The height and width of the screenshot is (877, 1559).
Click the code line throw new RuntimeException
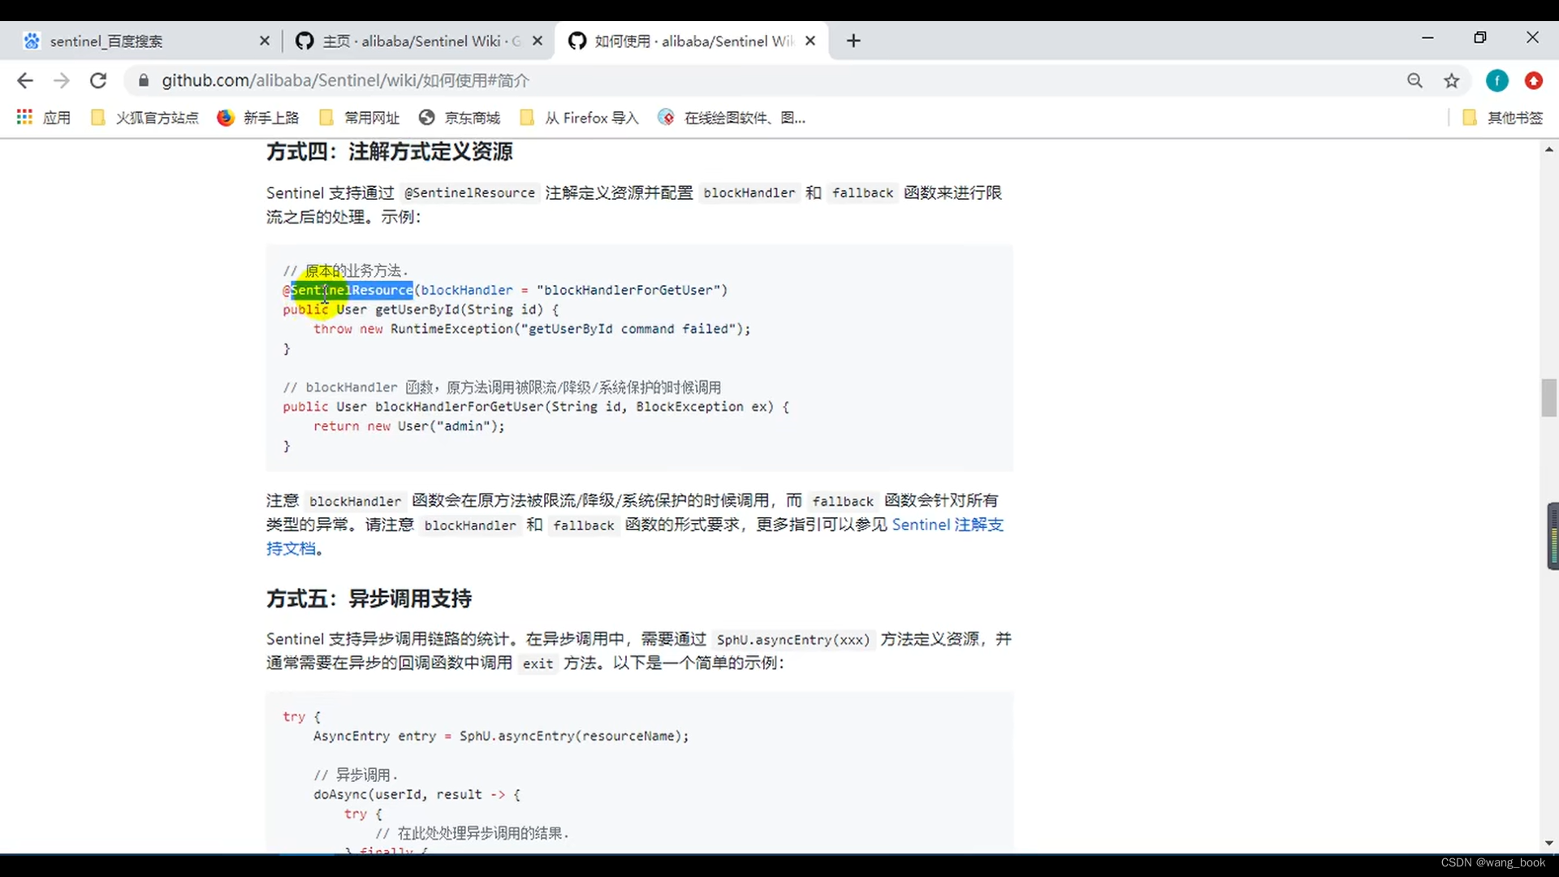[532, 329]
